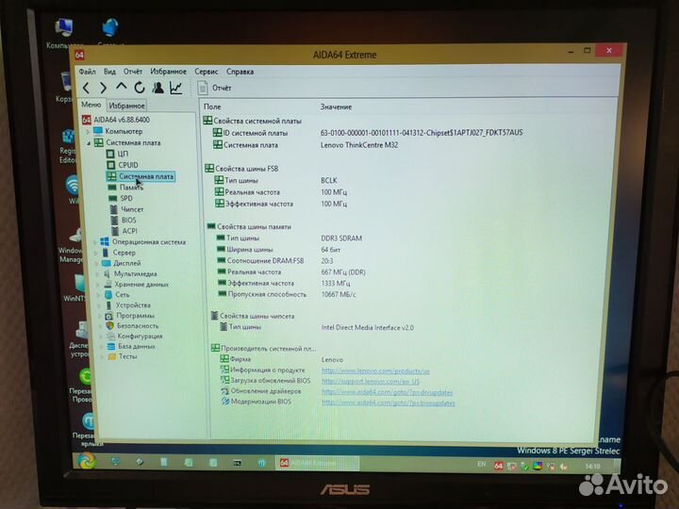The height and width of the screenshot is (509, 679).
Task: Expand the Хранение данных node arrow
Action: tap(98, 285)
